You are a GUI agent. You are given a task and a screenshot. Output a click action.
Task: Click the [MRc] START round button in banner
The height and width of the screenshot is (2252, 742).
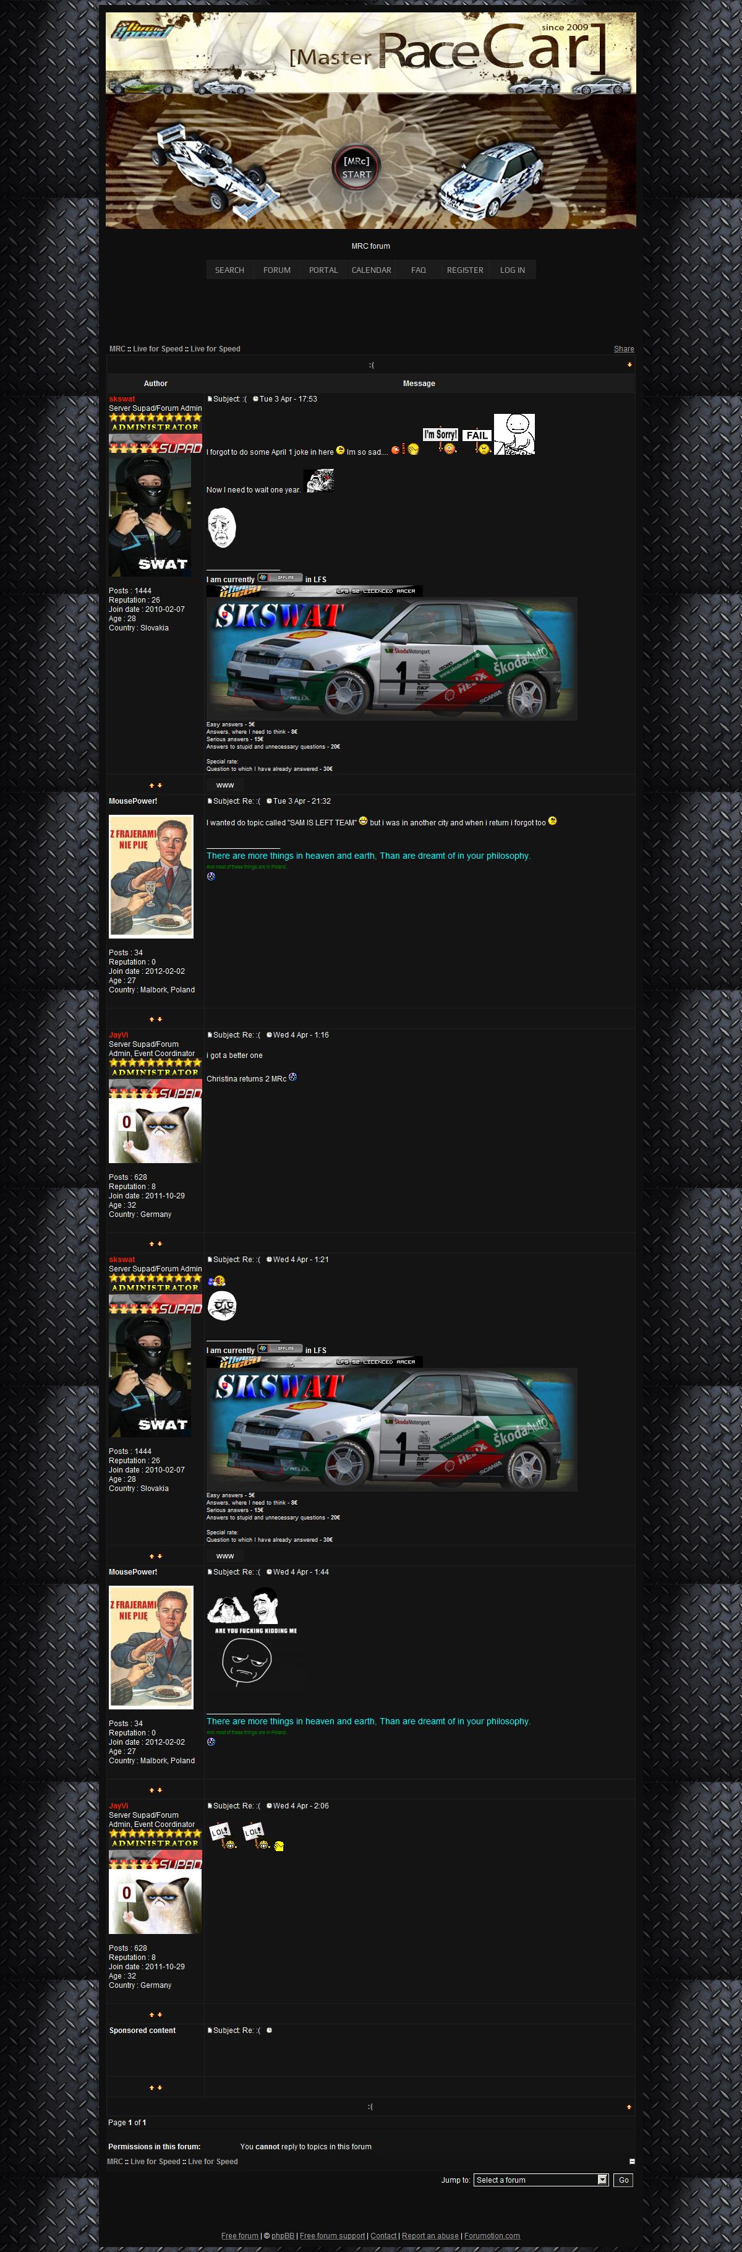[356, 167]
